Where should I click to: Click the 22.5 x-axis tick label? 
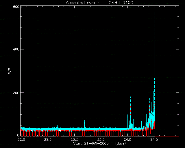(48, 140)
